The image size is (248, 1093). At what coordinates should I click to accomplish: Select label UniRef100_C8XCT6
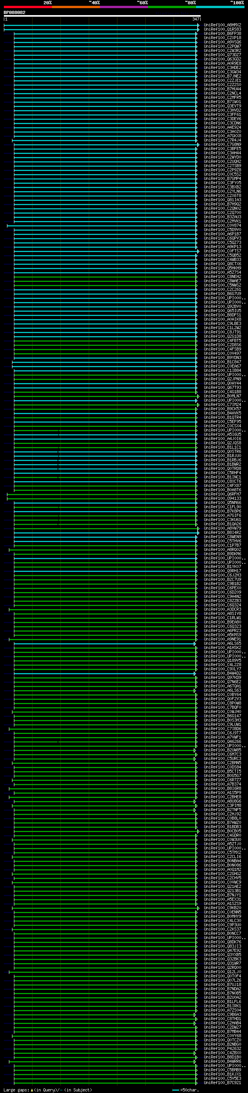[222, 481]
